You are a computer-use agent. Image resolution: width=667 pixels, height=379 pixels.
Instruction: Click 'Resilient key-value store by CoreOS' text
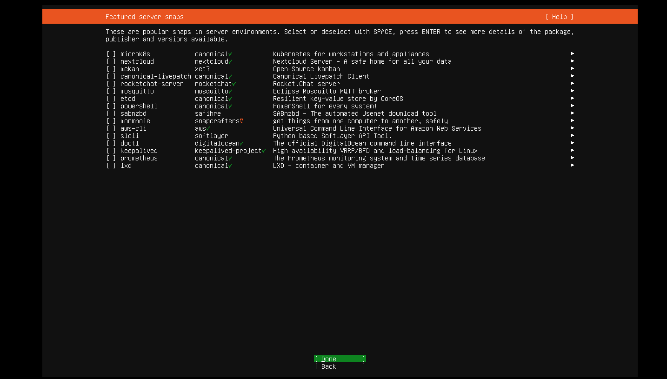coord(338,99)
